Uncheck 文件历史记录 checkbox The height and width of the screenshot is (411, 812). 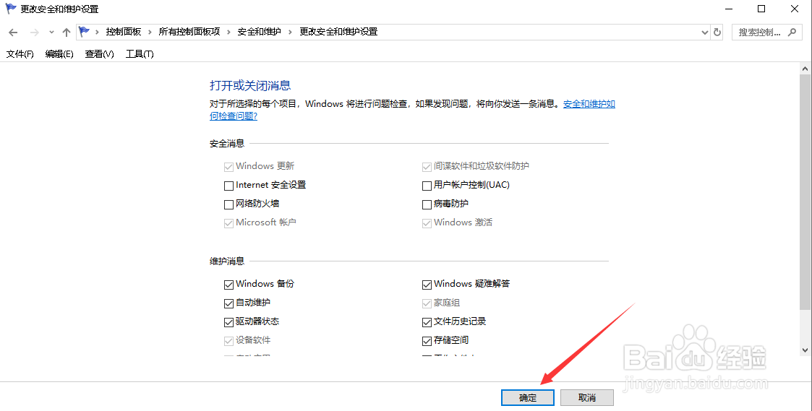tap(427, 322)
